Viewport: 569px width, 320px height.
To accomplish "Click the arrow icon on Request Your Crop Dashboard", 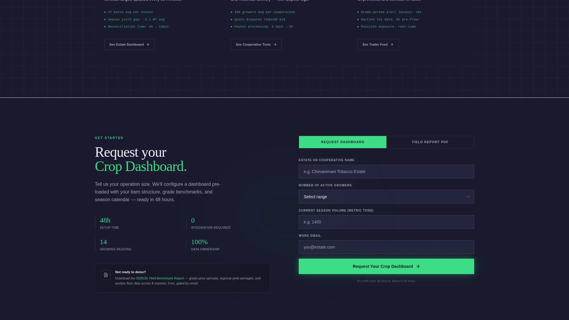I will tap(418, 266).
